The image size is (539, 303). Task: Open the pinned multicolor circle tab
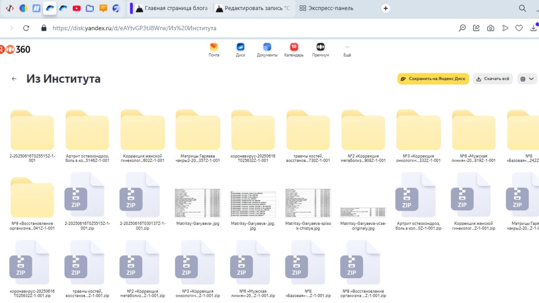(23, 8)
